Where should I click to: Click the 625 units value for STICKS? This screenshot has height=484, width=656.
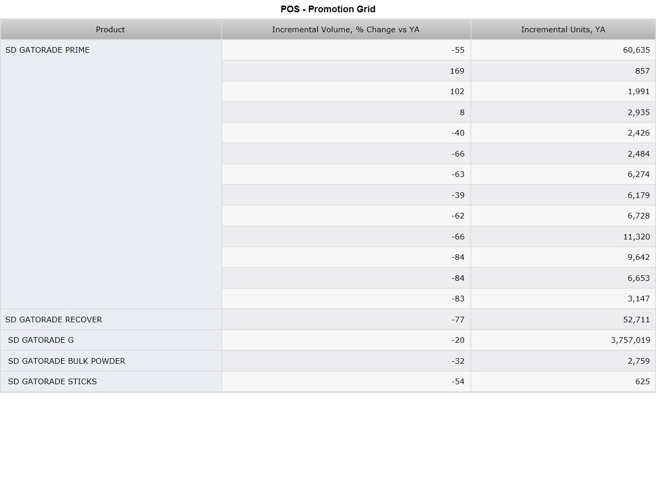coord(563,382)
